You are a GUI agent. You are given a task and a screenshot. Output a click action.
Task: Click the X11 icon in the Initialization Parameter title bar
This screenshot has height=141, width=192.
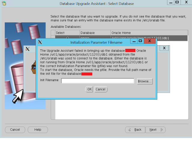coord(40,42)
